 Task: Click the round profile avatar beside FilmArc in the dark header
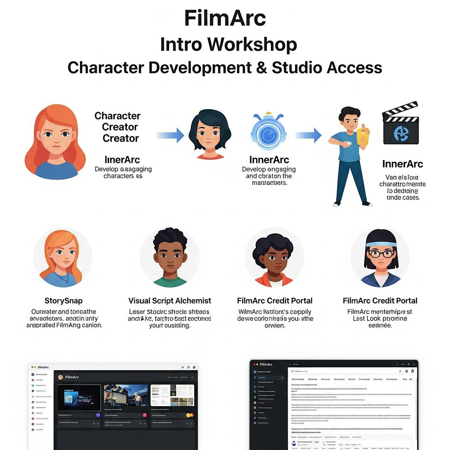click(60, 377)
